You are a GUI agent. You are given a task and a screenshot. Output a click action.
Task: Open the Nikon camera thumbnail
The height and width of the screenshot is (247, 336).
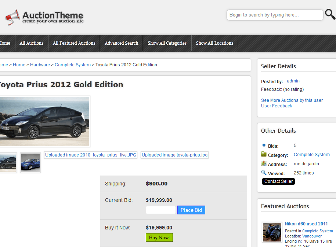pos(272,232)
